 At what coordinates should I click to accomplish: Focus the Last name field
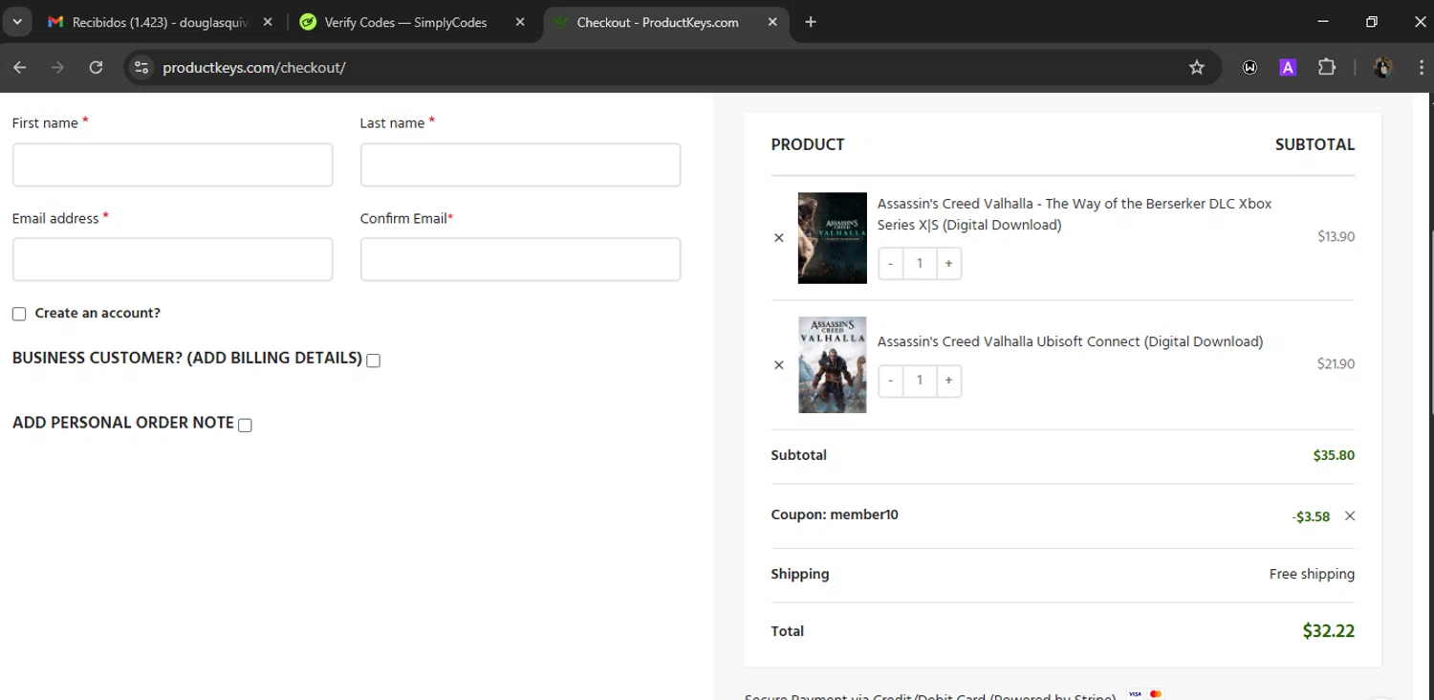[x=520, y=165]
